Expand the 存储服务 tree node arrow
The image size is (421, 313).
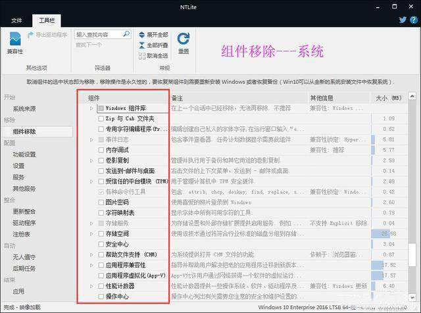coord(91,224)
